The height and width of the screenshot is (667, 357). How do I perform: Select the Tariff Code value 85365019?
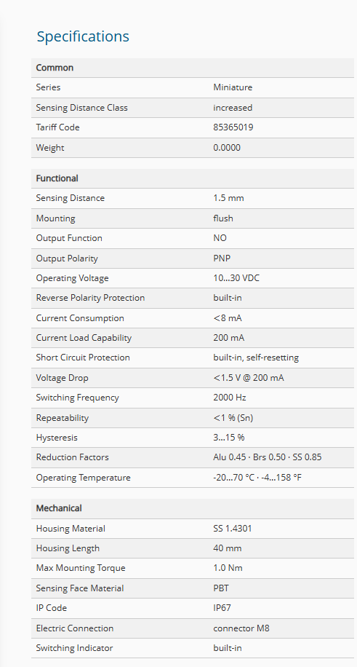coord(233,127)
